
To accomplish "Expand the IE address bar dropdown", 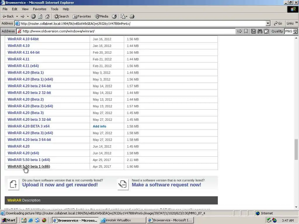I will point(268,23).
